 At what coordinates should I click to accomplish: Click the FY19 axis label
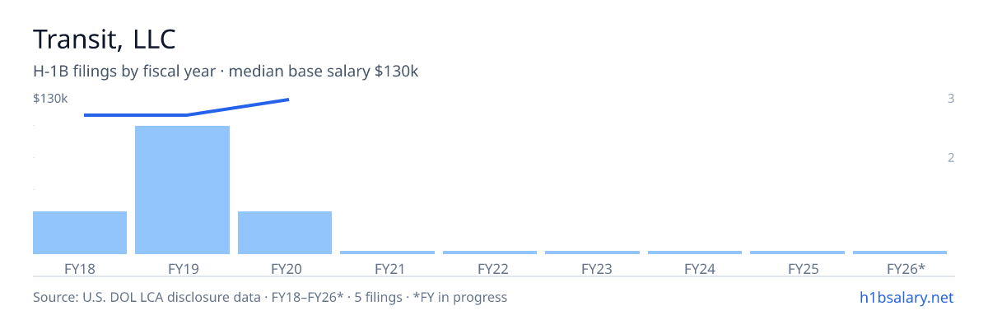click(x=182, y=268)
